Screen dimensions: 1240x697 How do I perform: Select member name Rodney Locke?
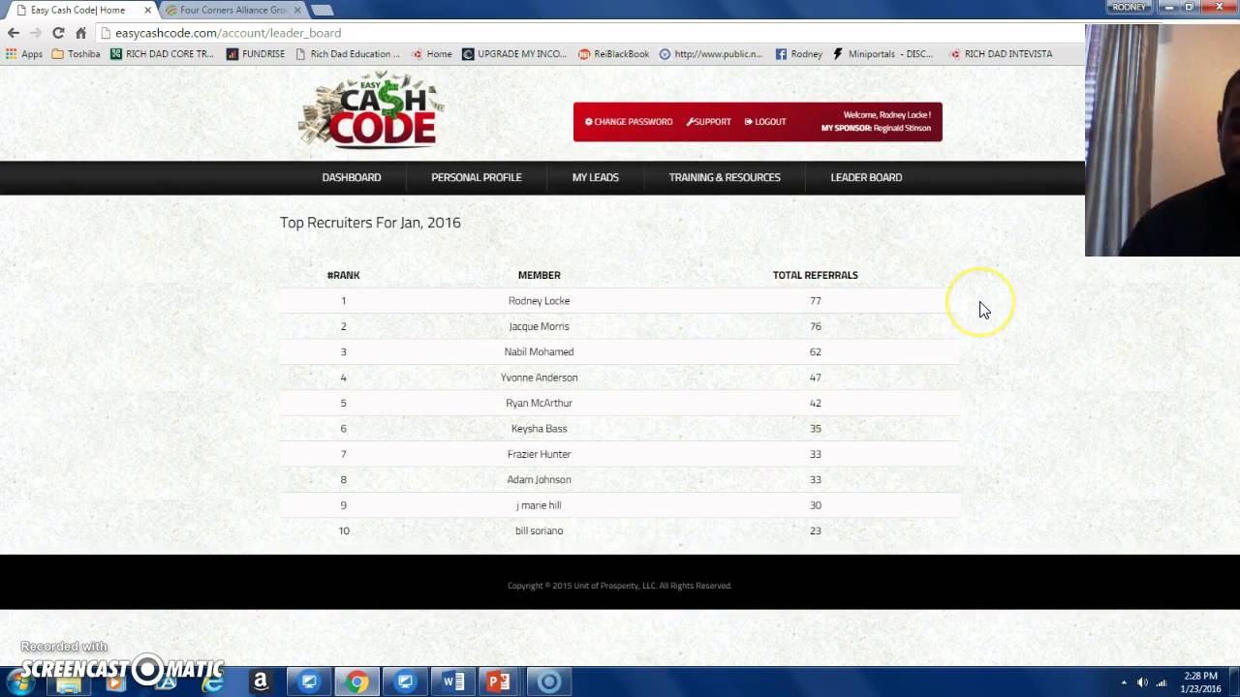[540, 301]
